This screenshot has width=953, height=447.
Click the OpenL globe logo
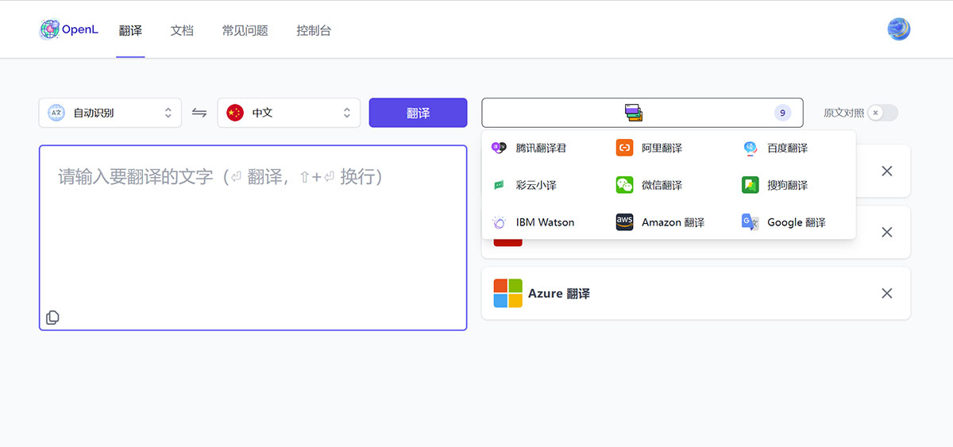coord(49,30)
